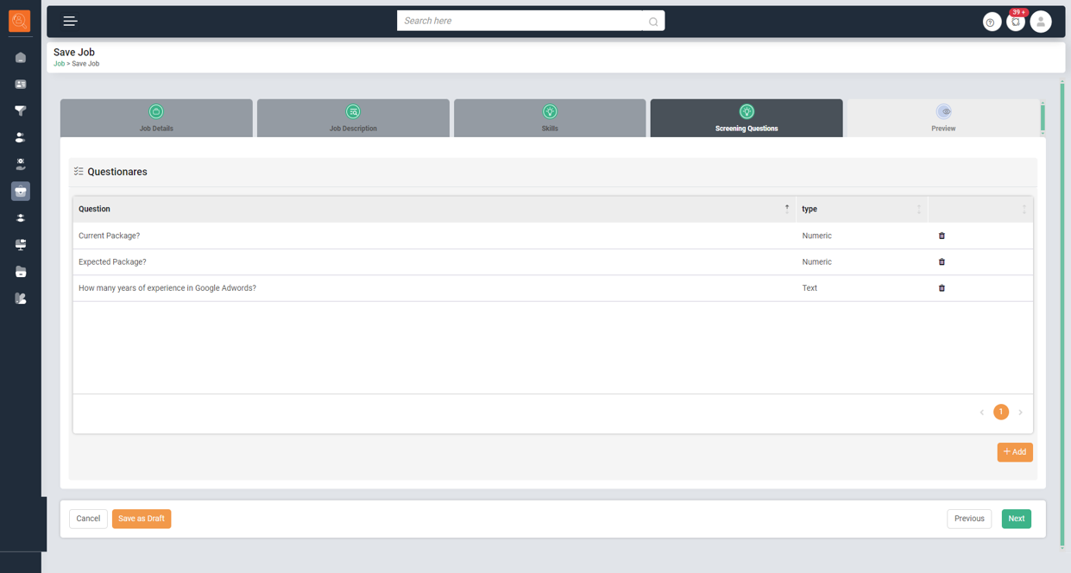Open the hamburger menu in top bar
The width and height of the screenshot is (1071, 573).
point(70,22)
